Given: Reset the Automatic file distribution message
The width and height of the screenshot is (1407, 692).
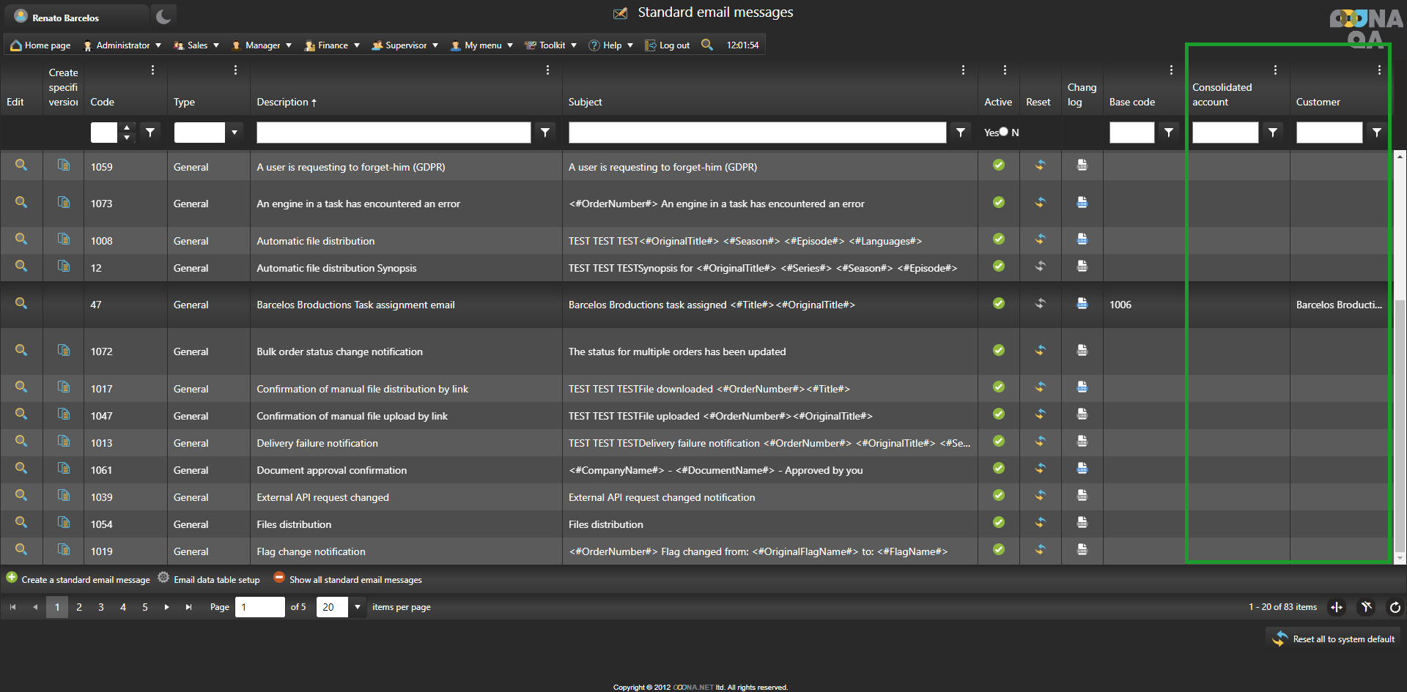Looking at the screenshot, I should (x=1040, y=239).
